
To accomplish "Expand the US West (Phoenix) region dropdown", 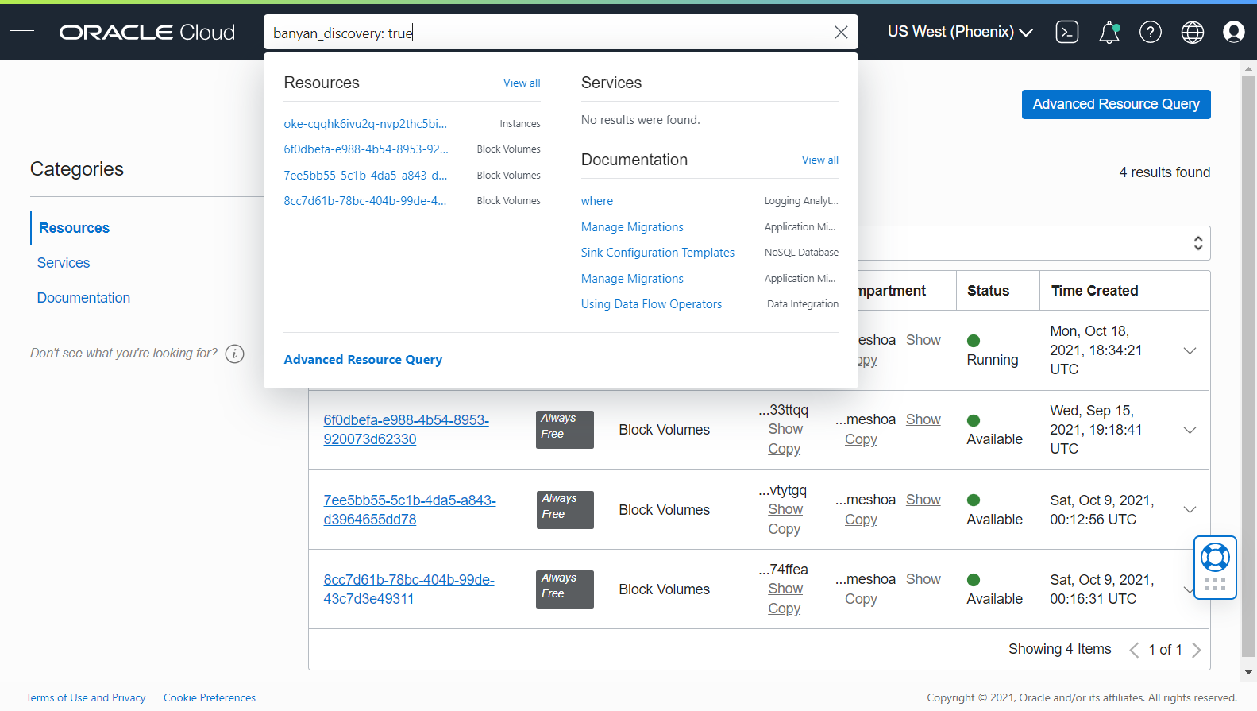I will 959,32.
